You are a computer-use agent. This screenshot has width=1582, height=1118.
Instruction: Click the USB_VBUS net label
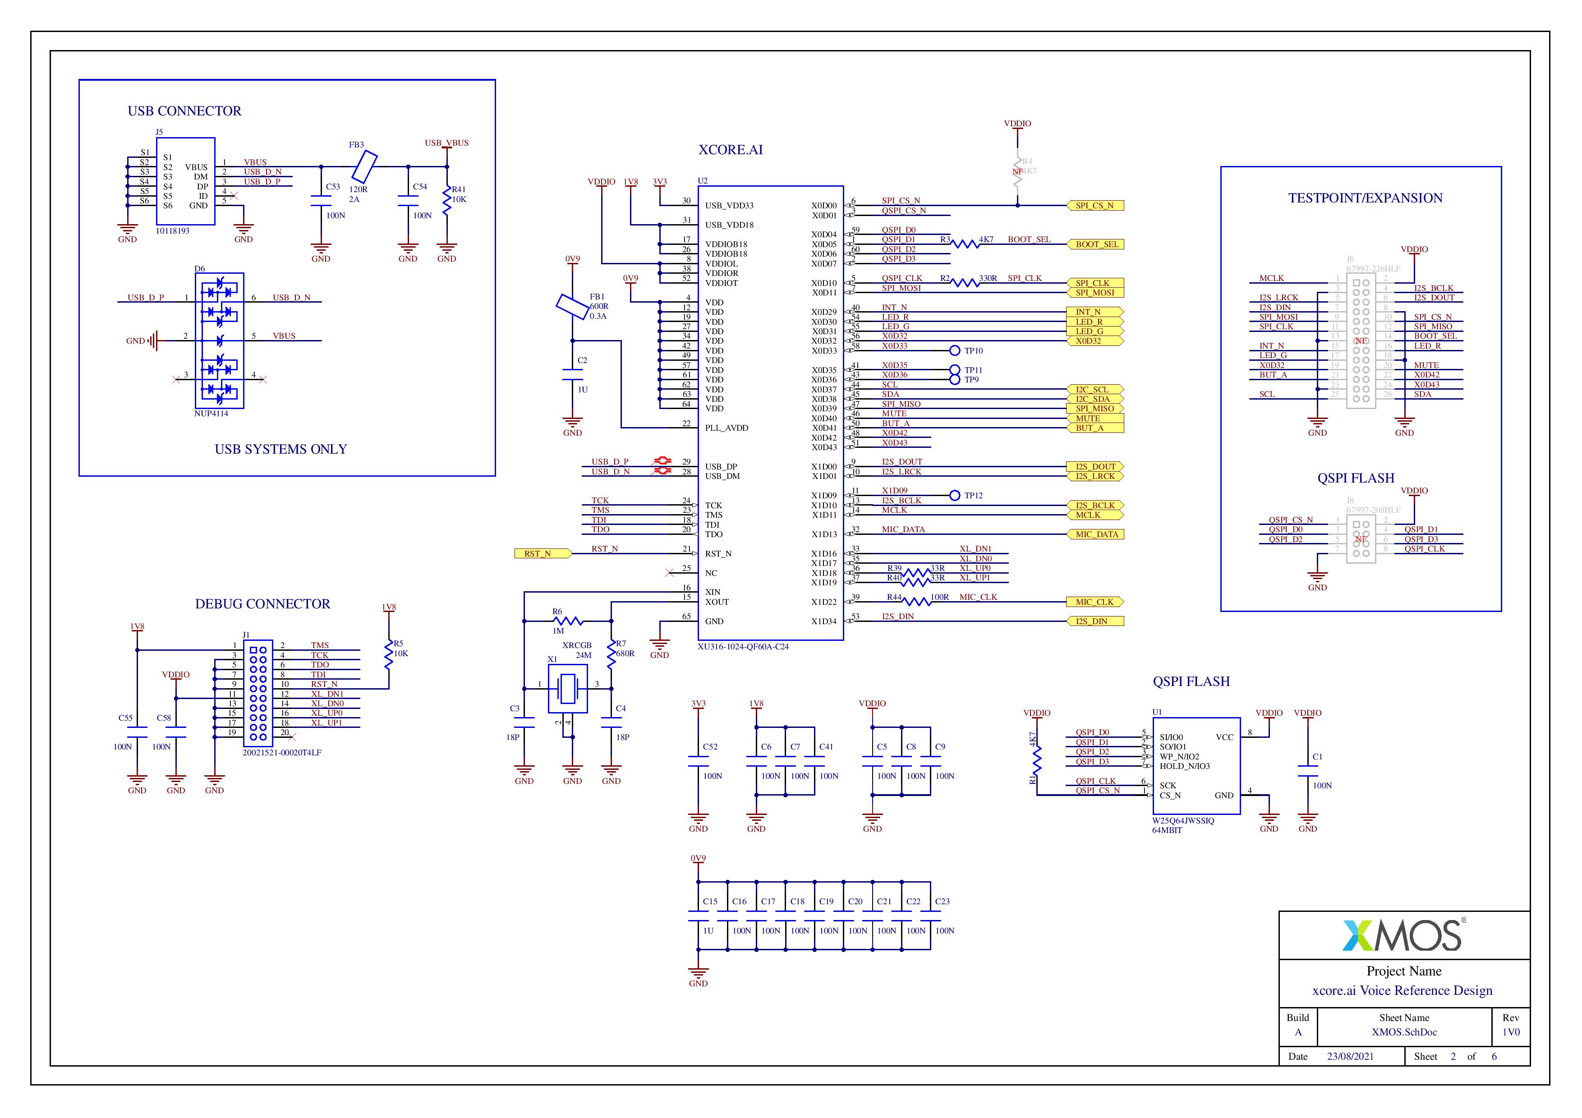[446, 143]
